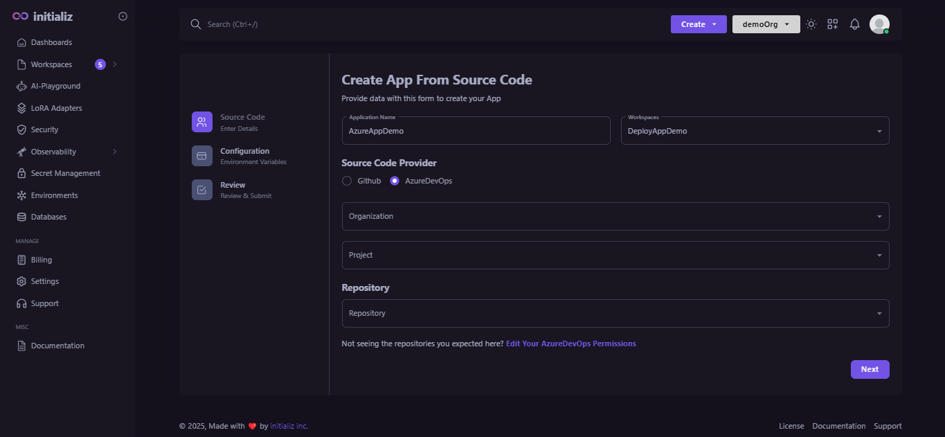945x437 pixels.
Task: Click the Settings gear icon
Action: 21,281
